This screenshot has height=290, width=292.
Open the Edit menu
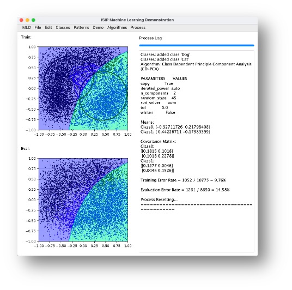[x=48, y=28]
